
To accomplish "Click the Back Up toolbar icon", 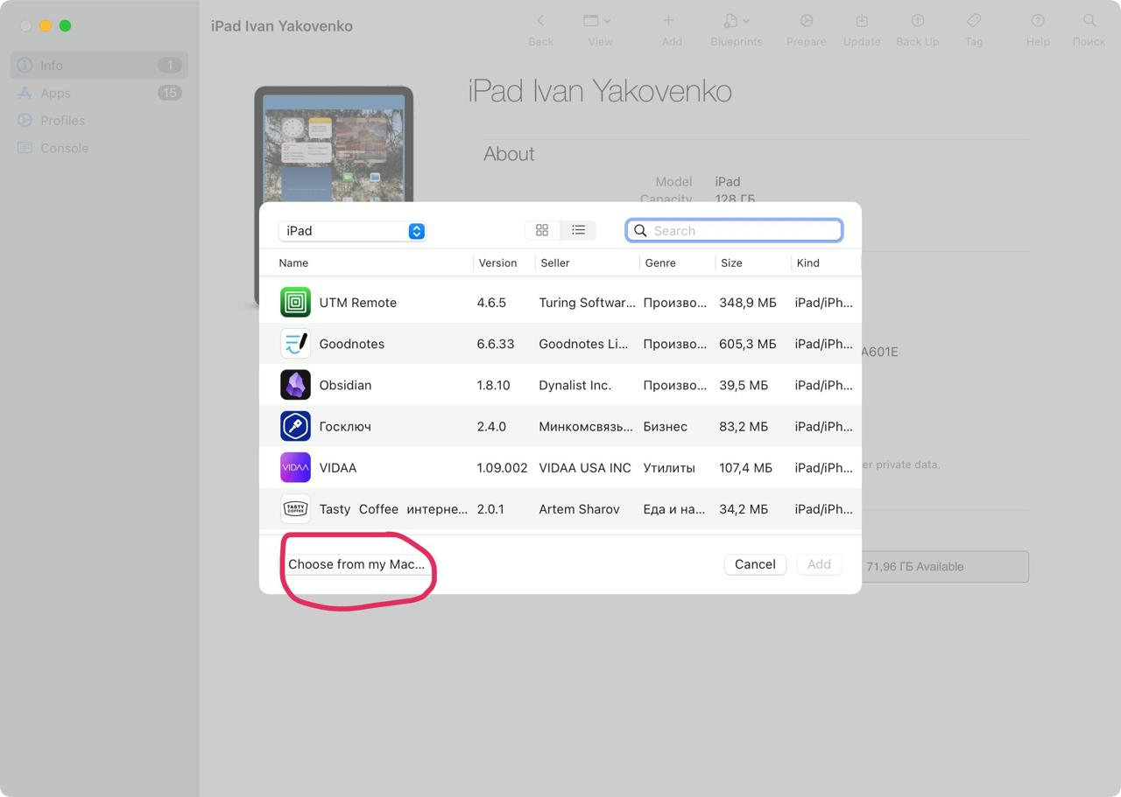I will coord(917,22).
